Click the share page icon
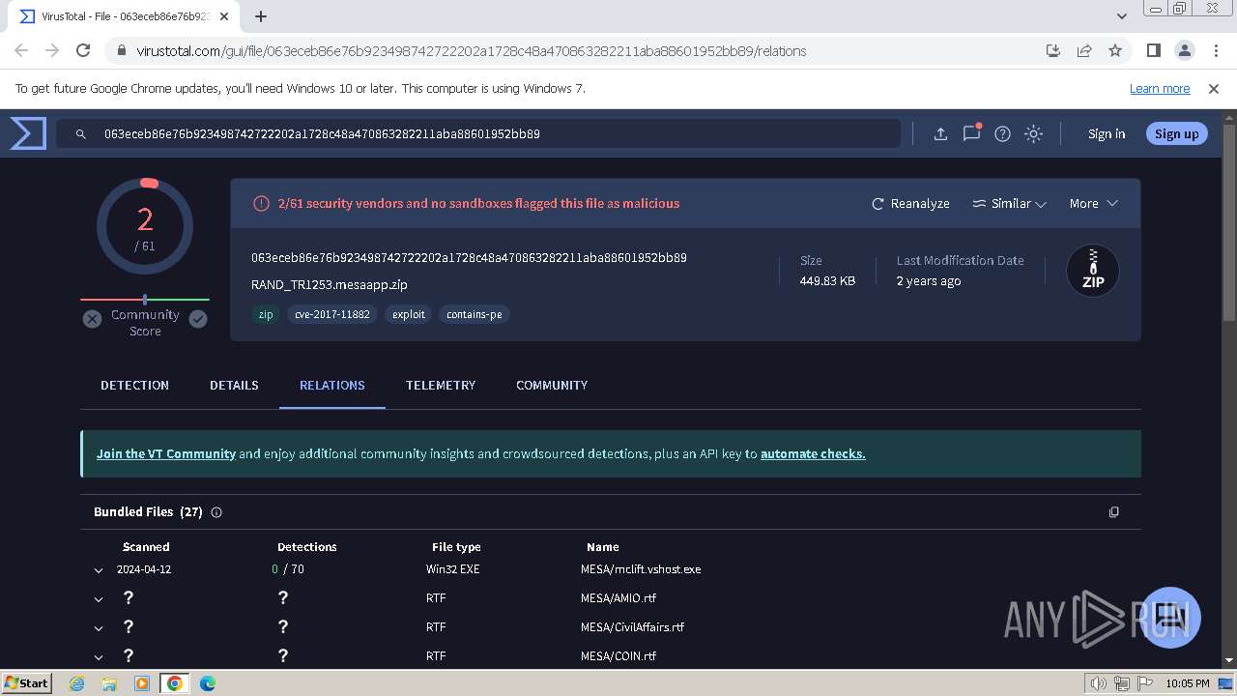This screenshot has width=1237, height=696. [x=1084, y=50]
